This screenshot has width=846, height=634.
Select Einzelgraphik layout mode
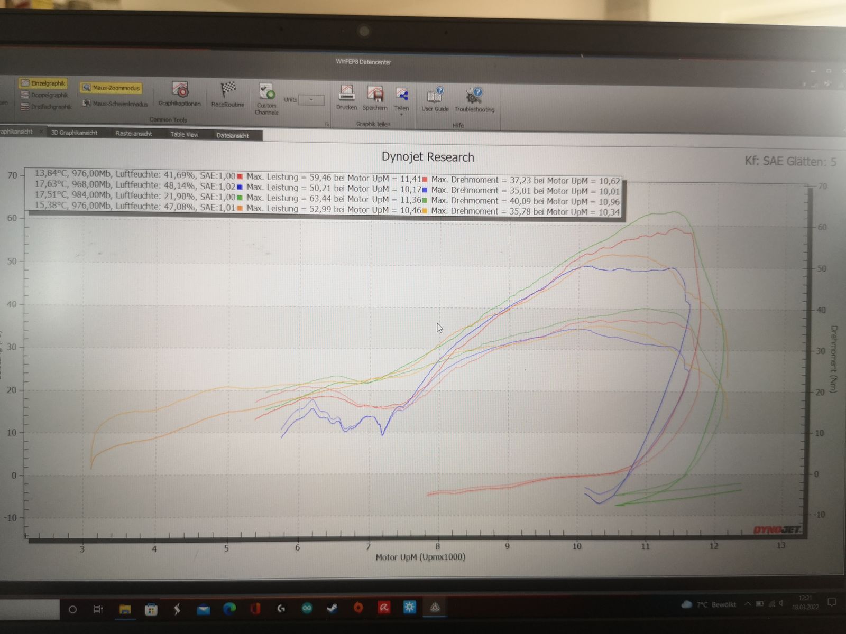click(43, 83)
